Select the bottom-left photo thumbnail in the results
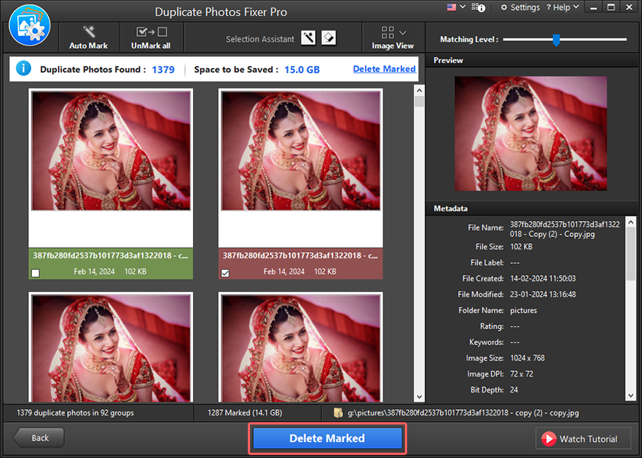 point(111,348)
